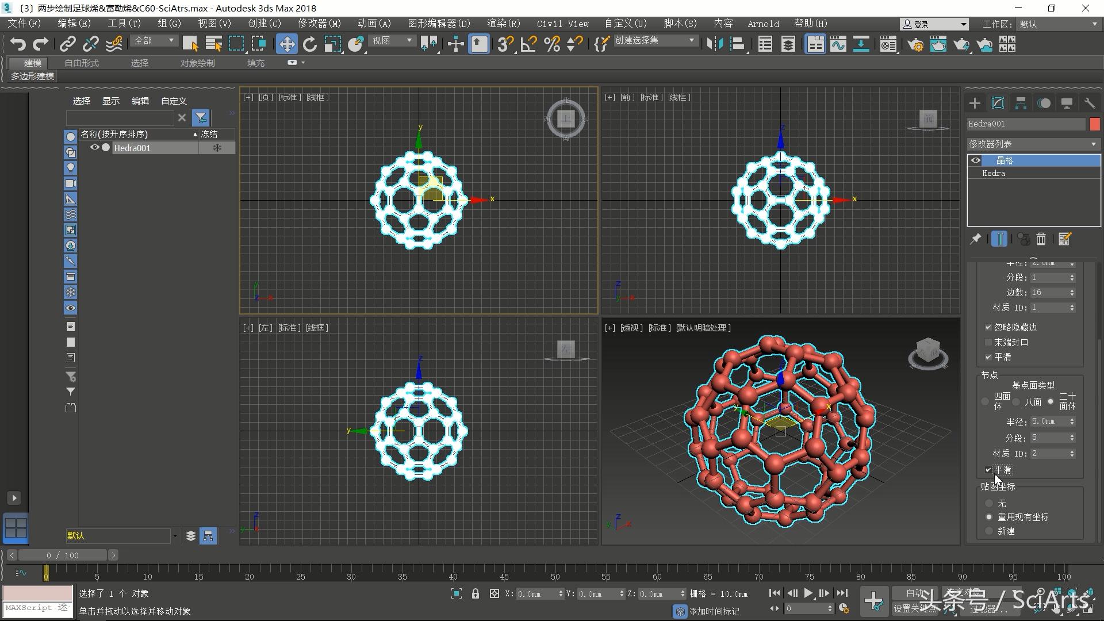Select the Select and Move tool
1104x621 pixels.
click(x=286, y=44)
